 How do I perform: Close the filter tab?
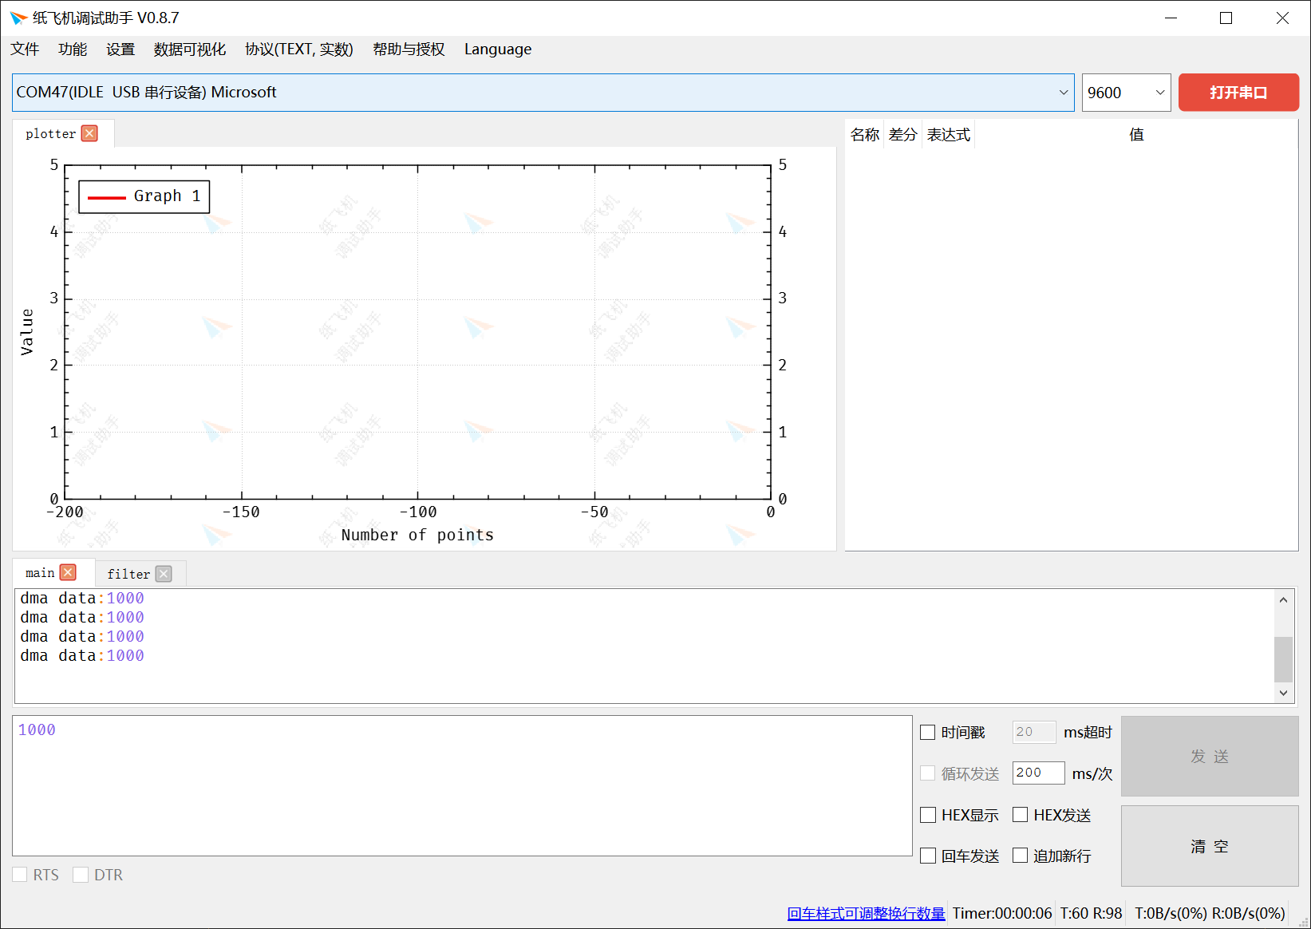click(x=164, y=574)
